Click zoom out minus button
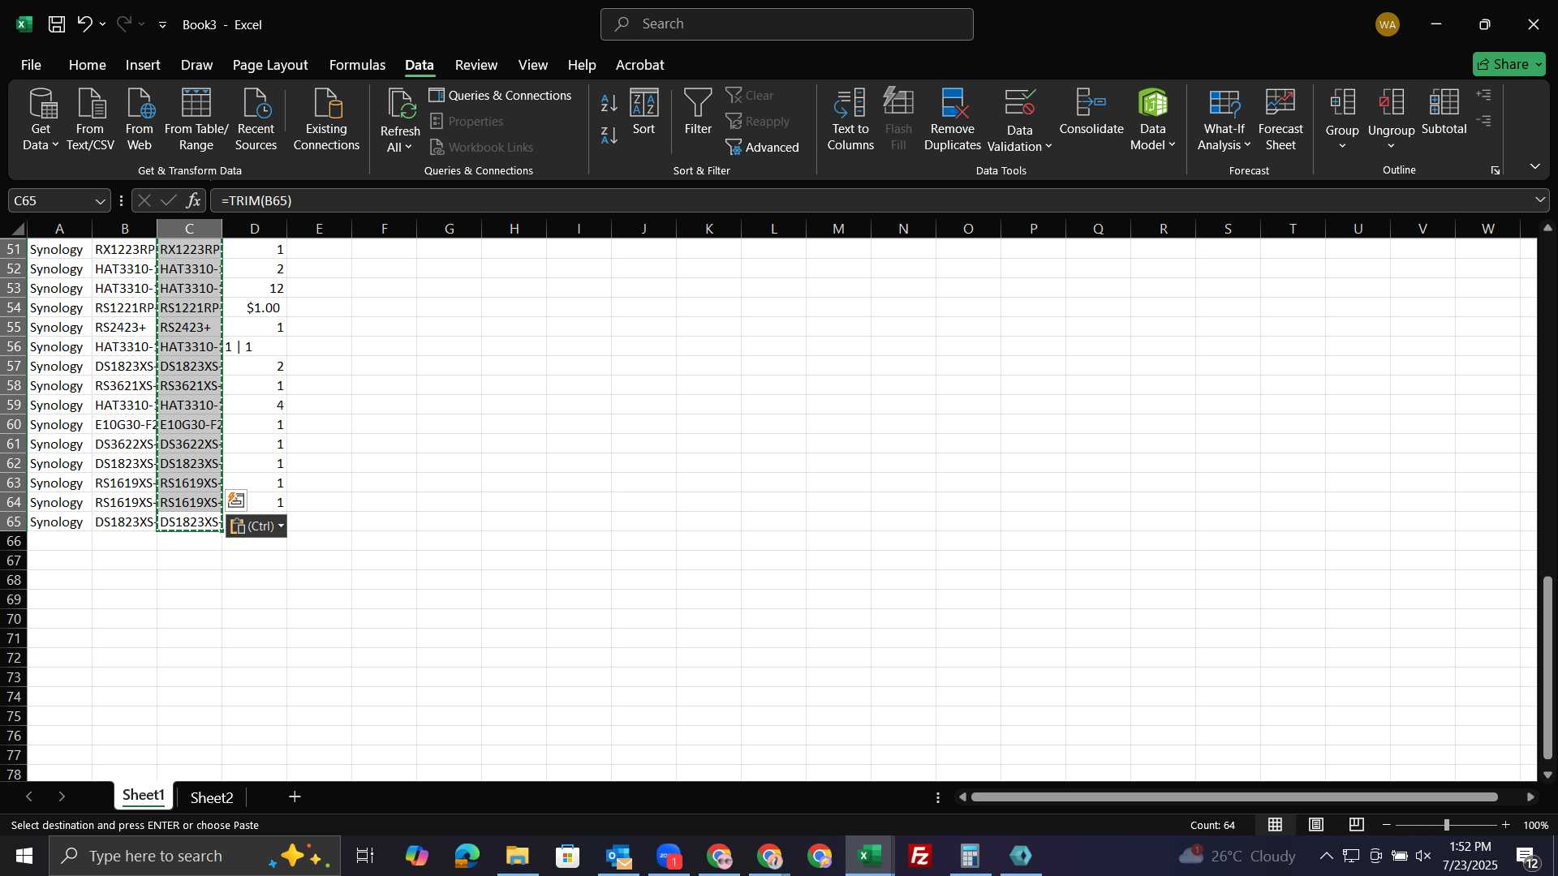 click(x=1386, y=825)
